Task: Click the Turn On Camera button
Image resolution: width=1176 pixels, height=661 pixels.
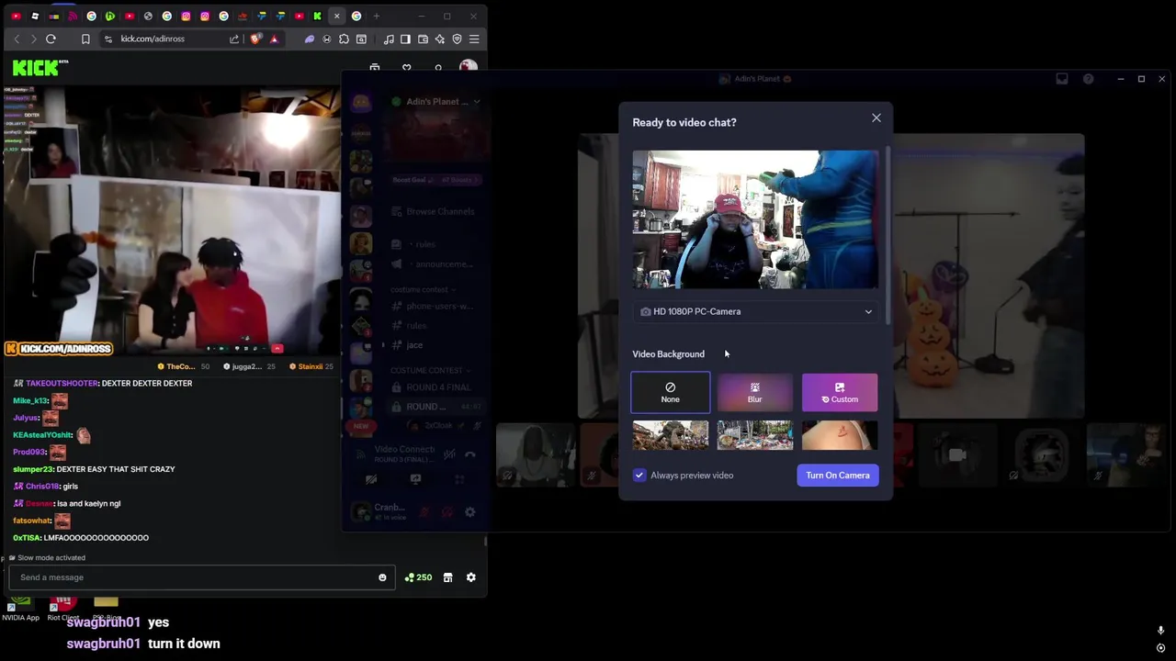Action: (837, 475)
